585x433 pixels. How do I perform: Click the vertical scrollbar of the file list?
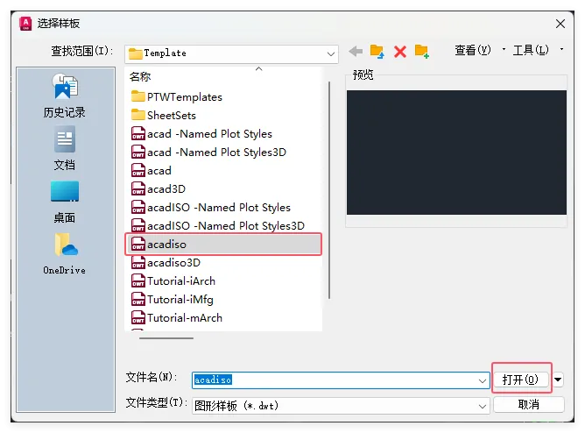coord(329,190)
